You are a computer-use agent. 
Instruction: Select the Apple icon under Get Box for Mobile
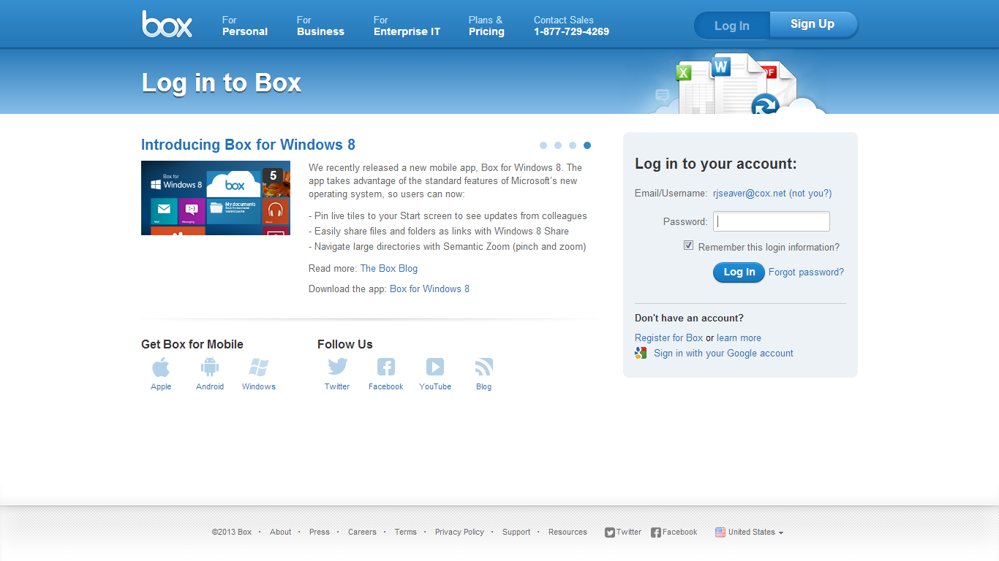[x=161, y=367]
